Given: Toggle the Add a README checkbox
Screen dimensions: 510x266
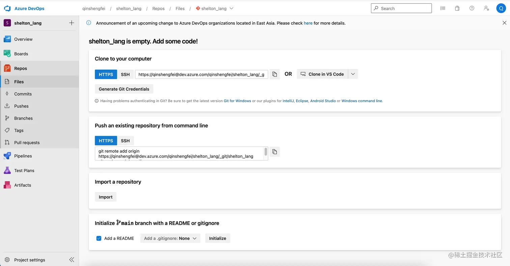Looking at the screenshot, I should [99, 238].
